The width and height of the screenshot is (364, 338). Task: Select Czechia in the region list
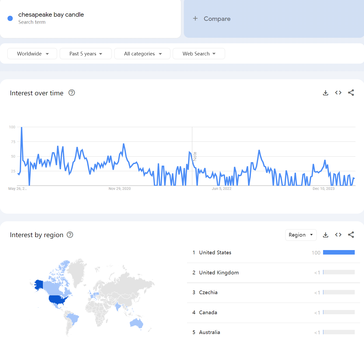coord(273,293)
